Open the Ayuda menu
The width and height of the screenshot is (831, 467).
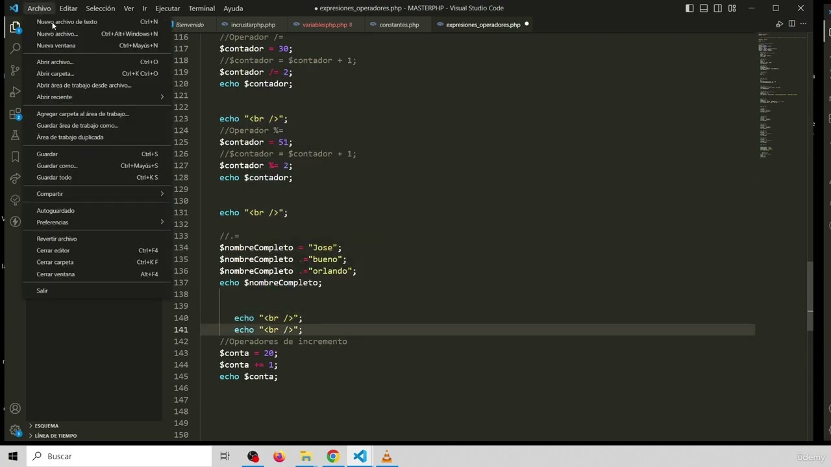point(233,8)
